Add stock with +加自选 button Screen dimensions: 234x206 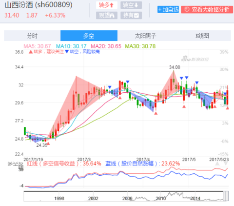[168, 9]
